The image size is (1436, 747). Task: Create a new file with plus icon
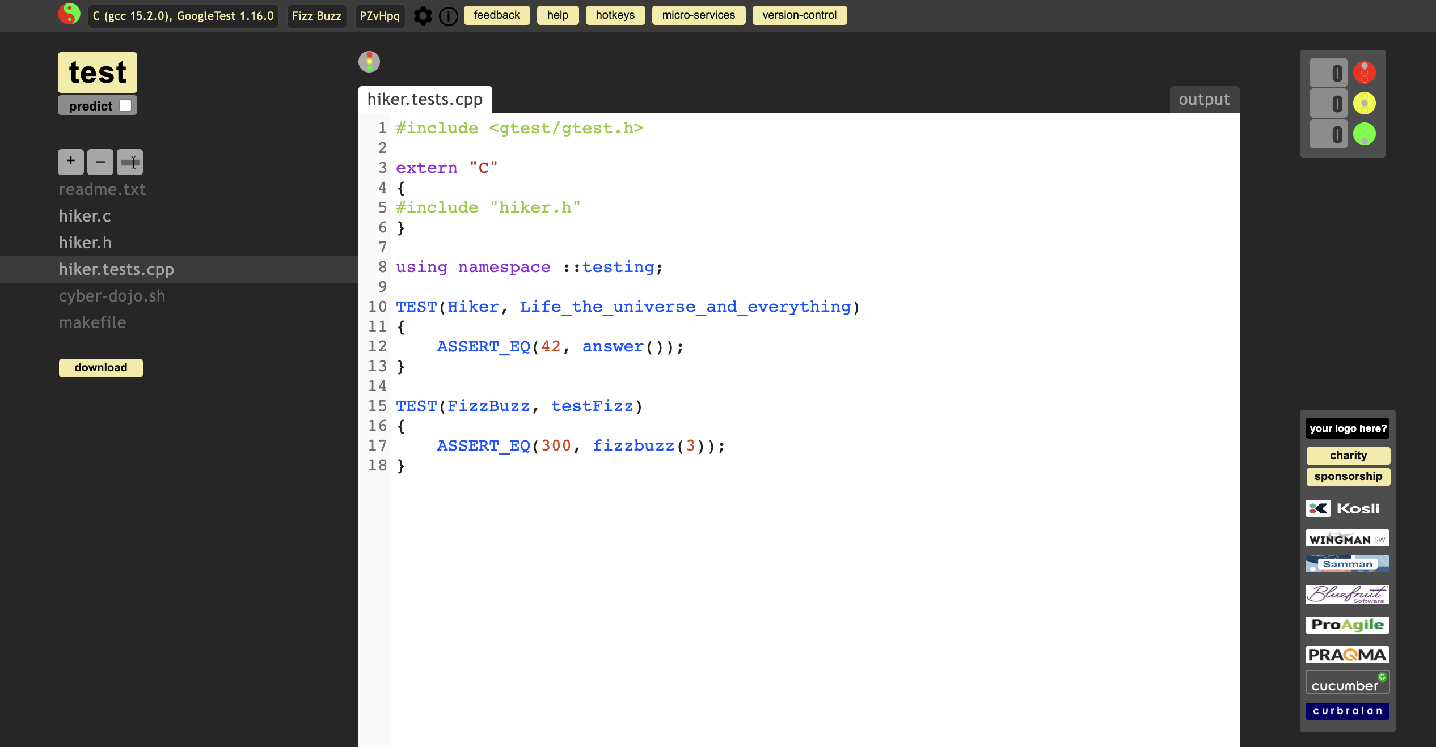pos(71,162)
